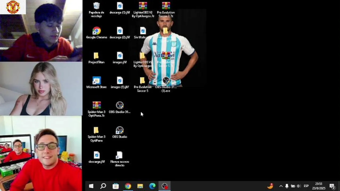Open the Windows Start menu

[91, 186]
